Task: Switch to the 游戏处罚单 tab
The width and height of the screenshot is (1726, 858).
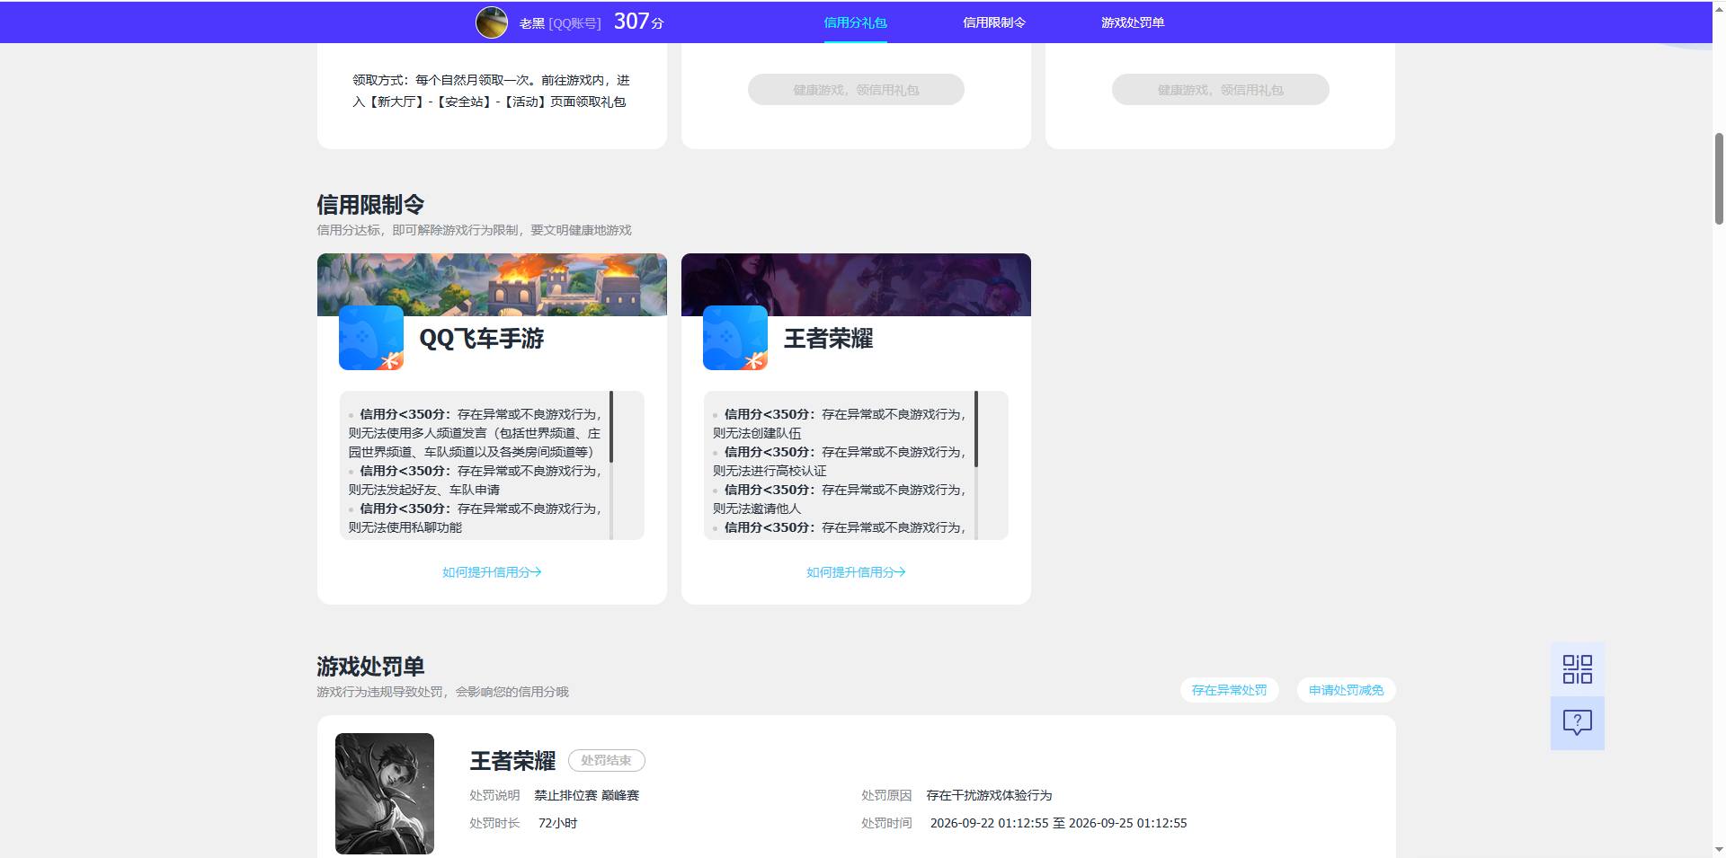Action: pyautogui.click(x=1133, y=22)
